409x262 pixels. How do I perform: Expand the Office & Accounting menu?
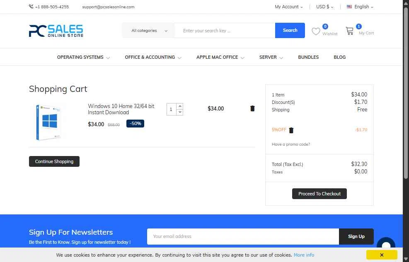click(153, 57)
